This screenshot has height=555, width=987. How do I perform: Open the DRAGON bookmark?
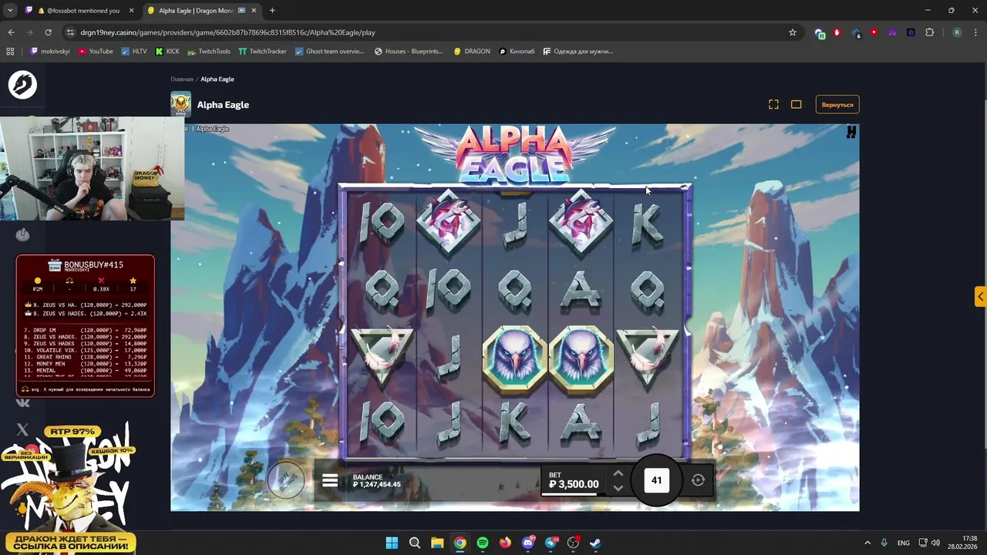coord(472,51)
